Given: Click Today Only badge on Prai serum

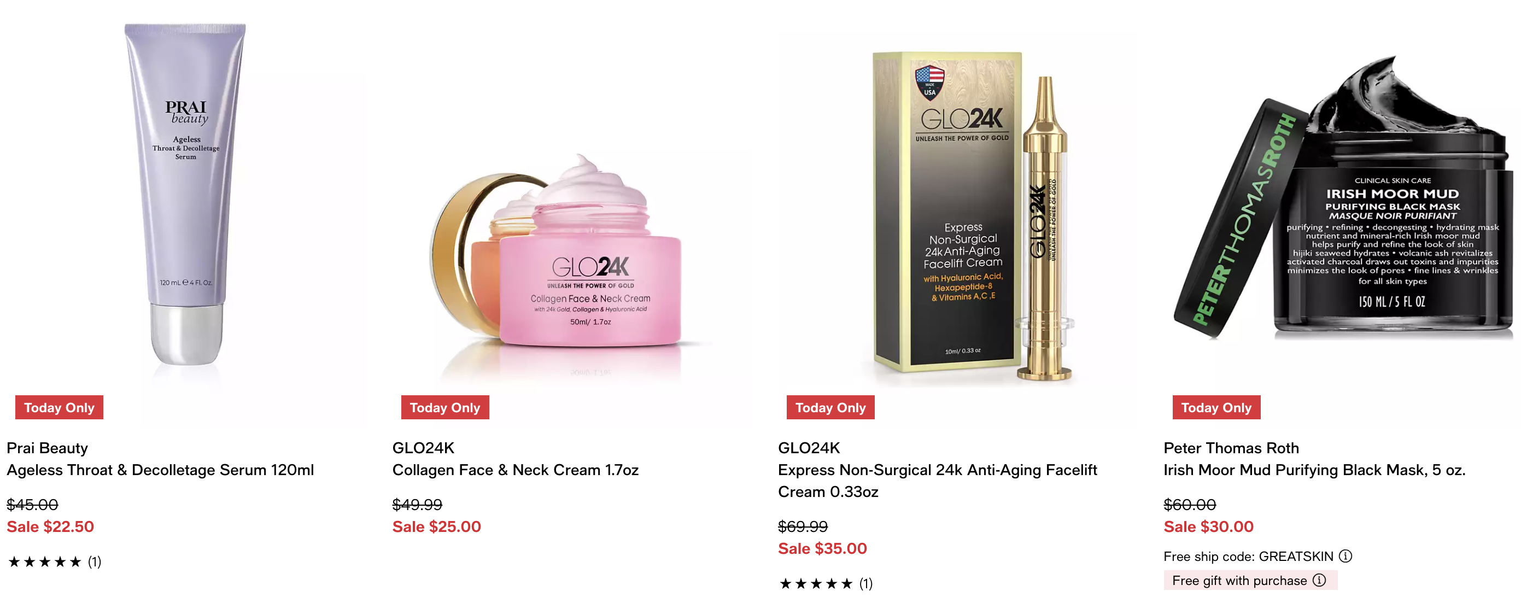Looking at the screenshot, I should coord(59,407).
